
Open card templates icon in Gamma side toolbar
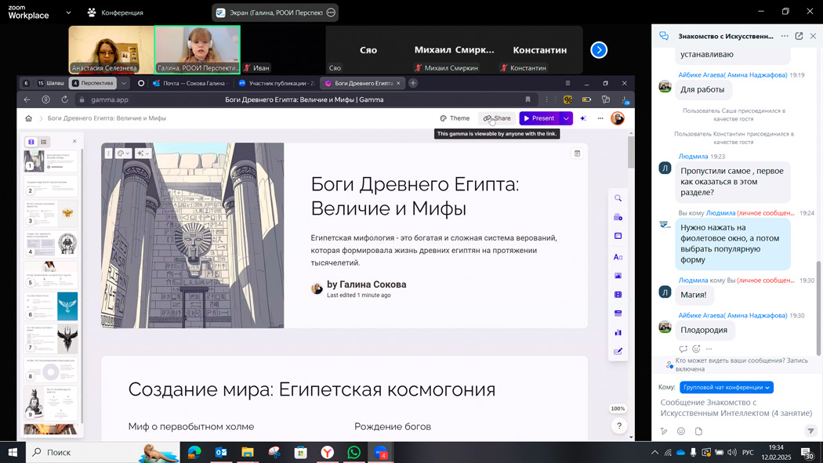click(x=618, y=236)
